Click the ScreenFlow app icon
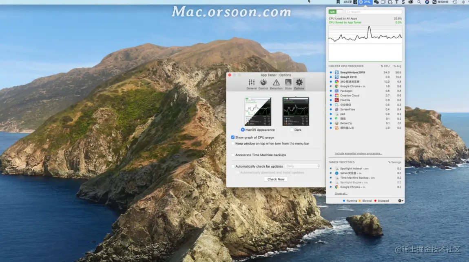Viewport: 469px width, 262px height. tap(336, 109)
